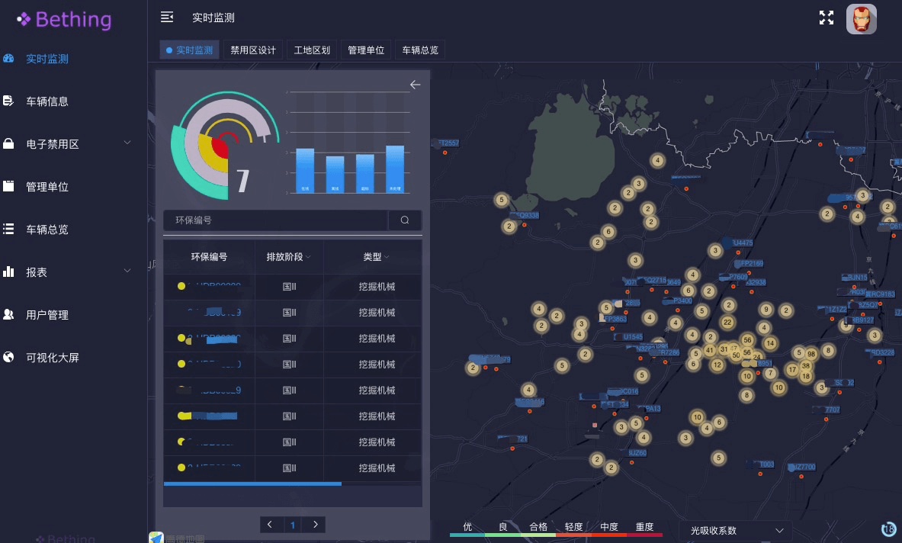Viewport: 902px width, 543px height.
Task: Open the 类型 column filter
Action: tap(376, 257)
